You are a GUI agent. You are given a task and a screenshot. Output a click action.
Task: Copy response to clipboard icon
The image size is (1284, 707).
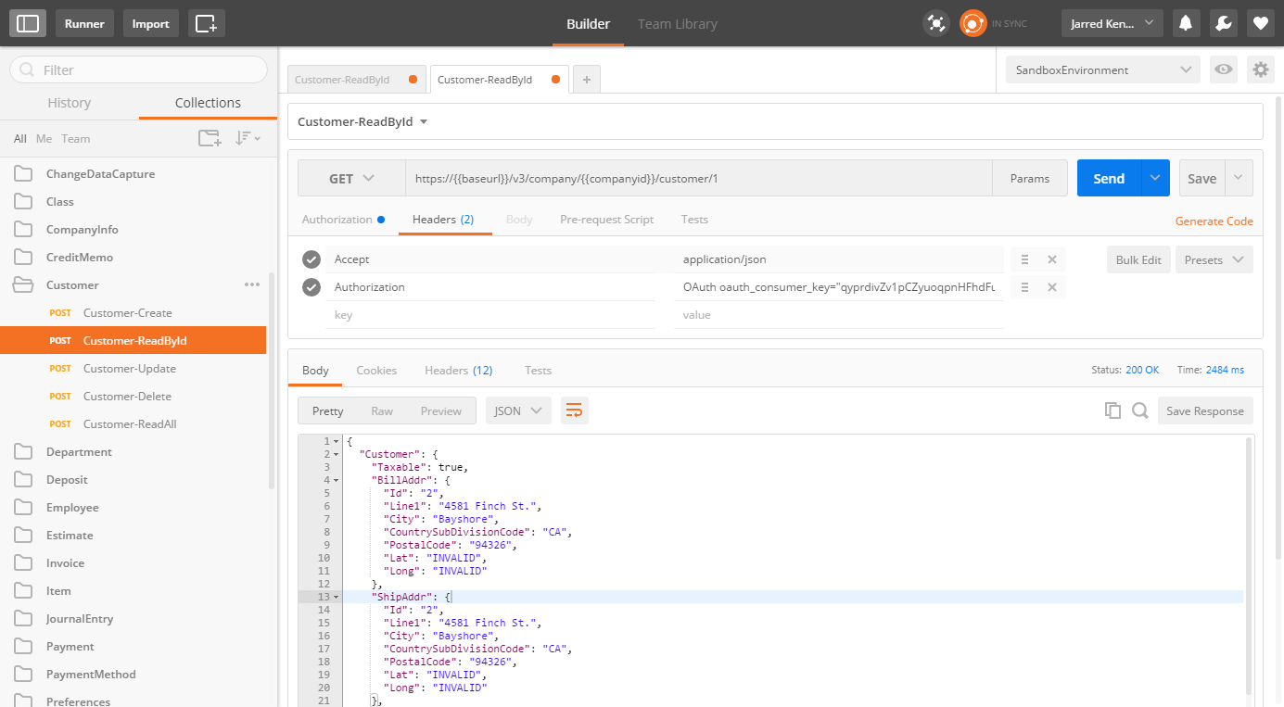coord(1112,410)
